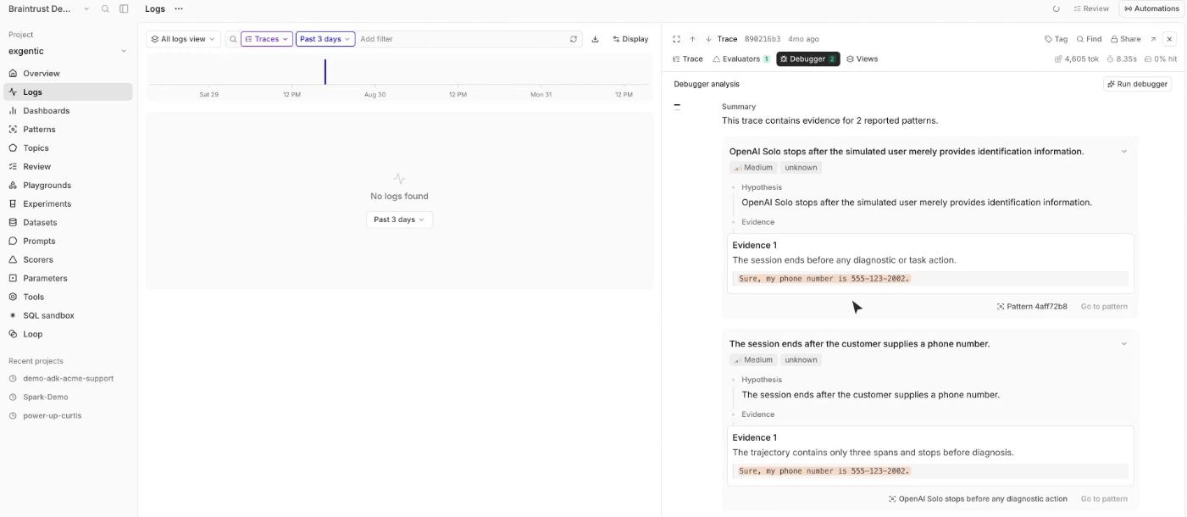Go to previous trace with the up arrow
The height and width of the screenshot is (517, 1187).
click(692, 39)
